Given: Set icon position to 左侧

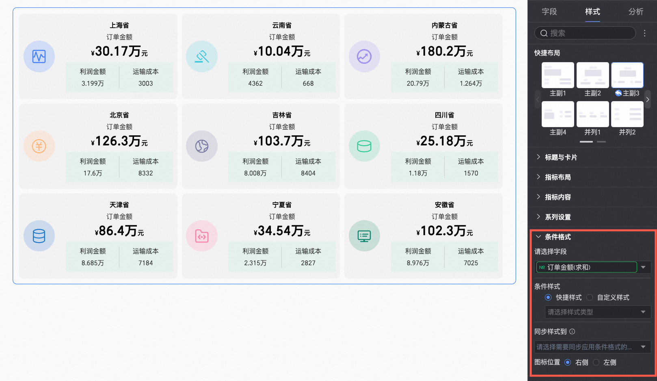Looking at the screenshot, I should (596, 362).
